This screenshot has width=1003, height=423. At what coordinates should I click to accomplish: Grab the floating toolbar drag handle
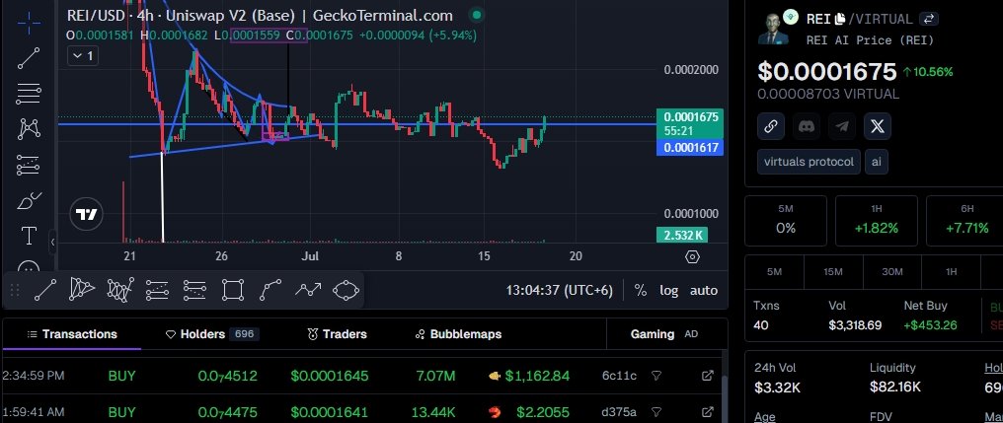point(15,290)
